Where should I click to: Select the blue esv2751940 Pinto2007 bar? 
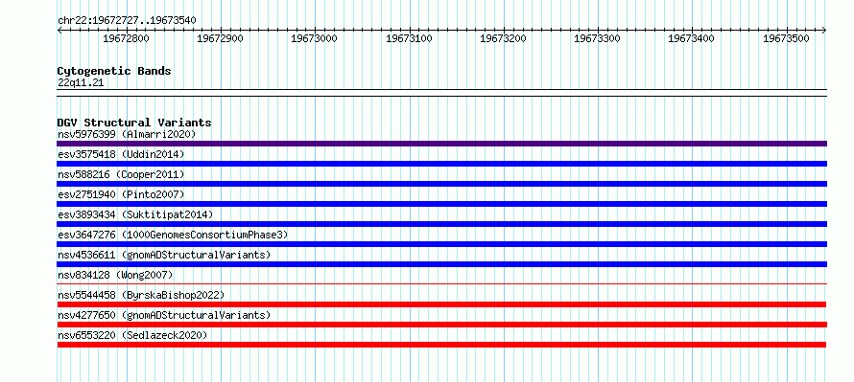point(441,204)
